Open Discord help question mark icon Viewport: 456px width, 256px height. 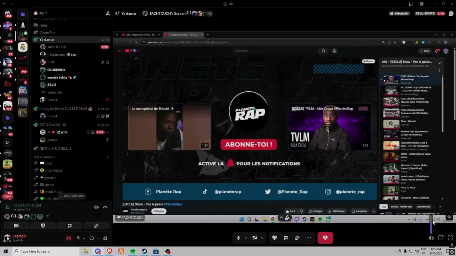click(421, 4)
